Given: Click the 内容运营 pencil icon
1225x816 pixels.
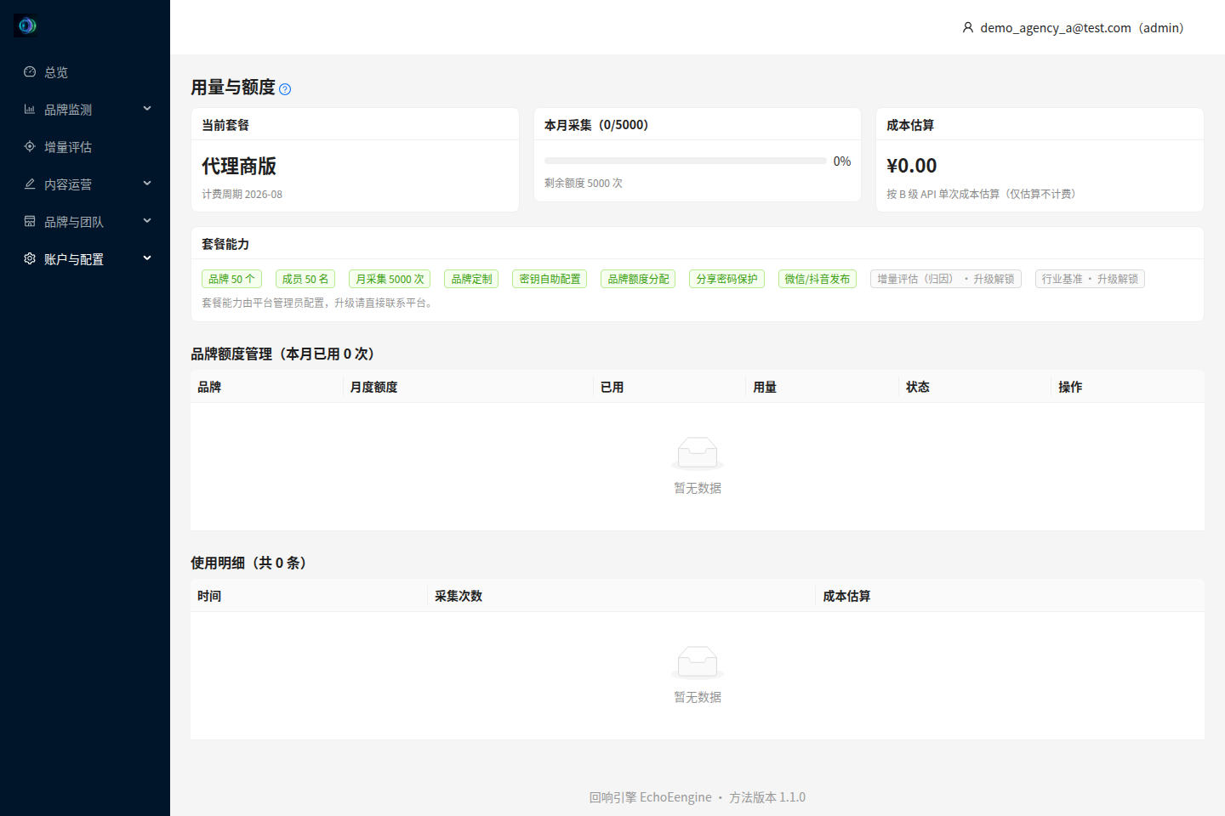Looking at the screenshot, I should [30, 184].
